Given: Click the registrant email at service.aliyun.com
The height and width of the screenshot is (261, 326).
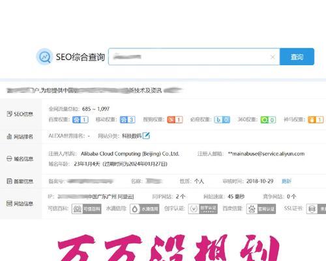Looking at the screenshot, I should click(266, 154).
